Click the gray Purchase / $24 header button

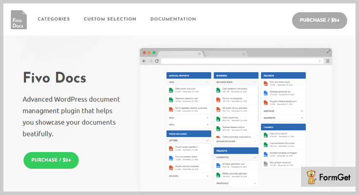(320, 20)
